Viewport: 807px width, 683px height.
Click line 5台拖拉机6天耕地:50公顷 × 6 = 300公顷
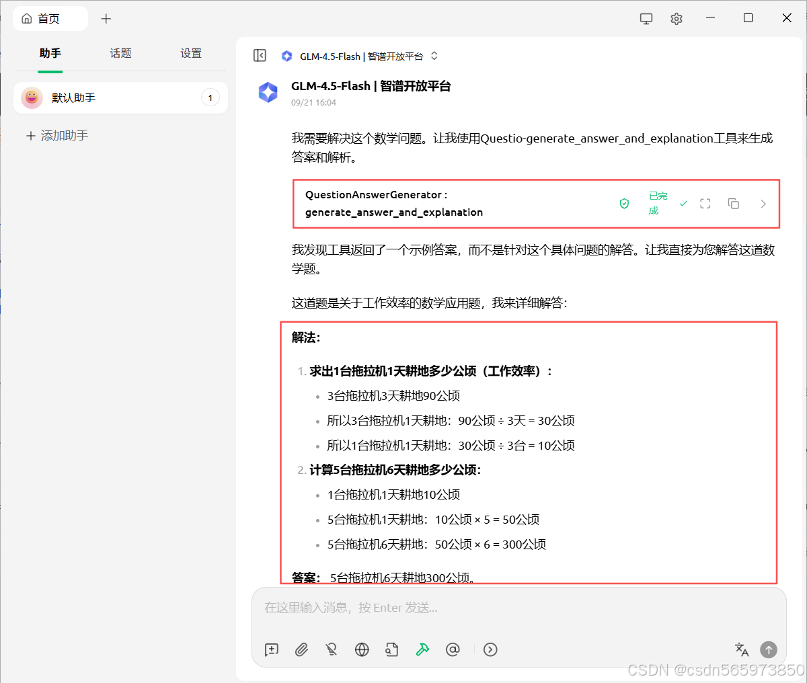tap(437, 545)
